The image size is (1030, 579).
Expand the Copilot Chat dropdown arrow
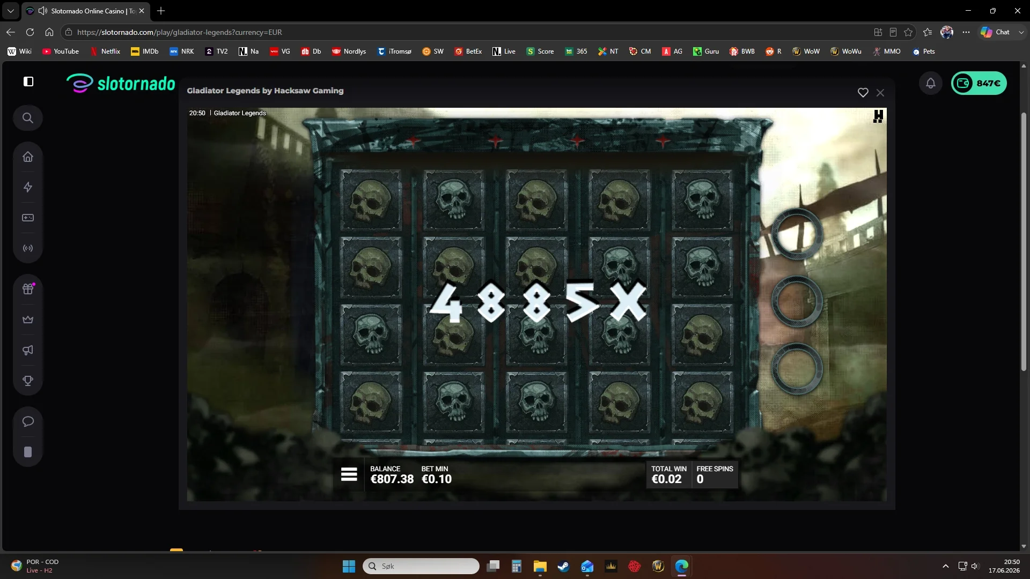1021,32
